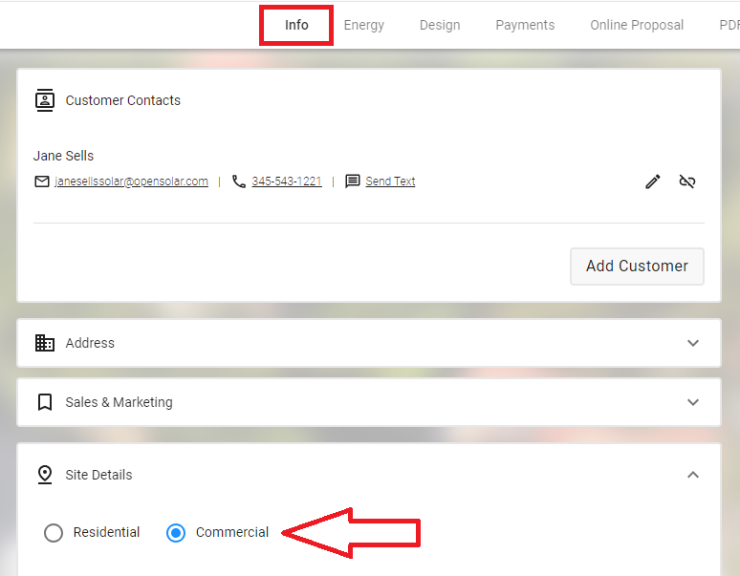Click the Add Customer button
Viewport: 740px width, 576px height.
[637, 267]
